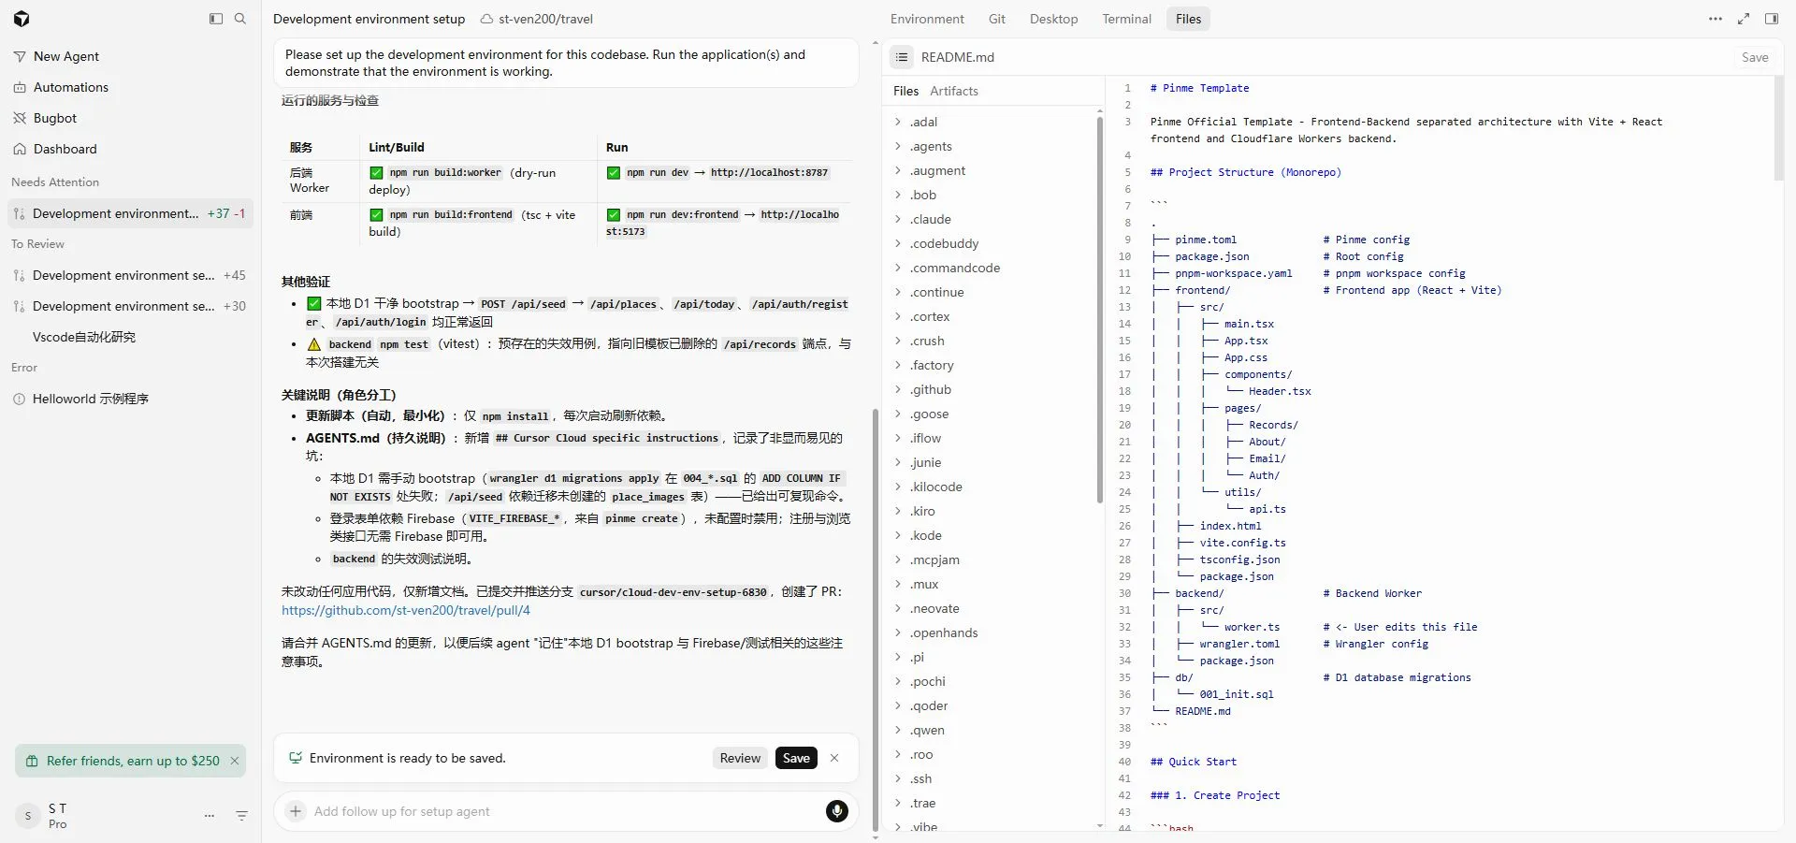1796x843 pixels.
Task: Click the Helloworld error status icon
Action: coord(20,399)
